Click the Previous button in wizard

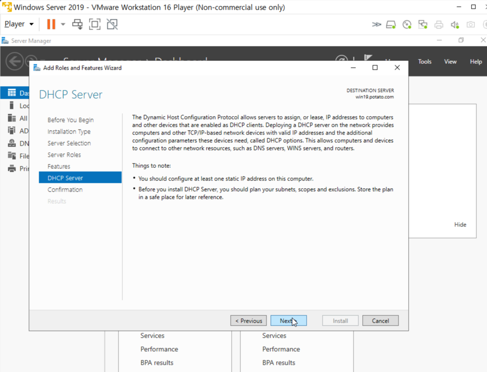click(249, 321)
